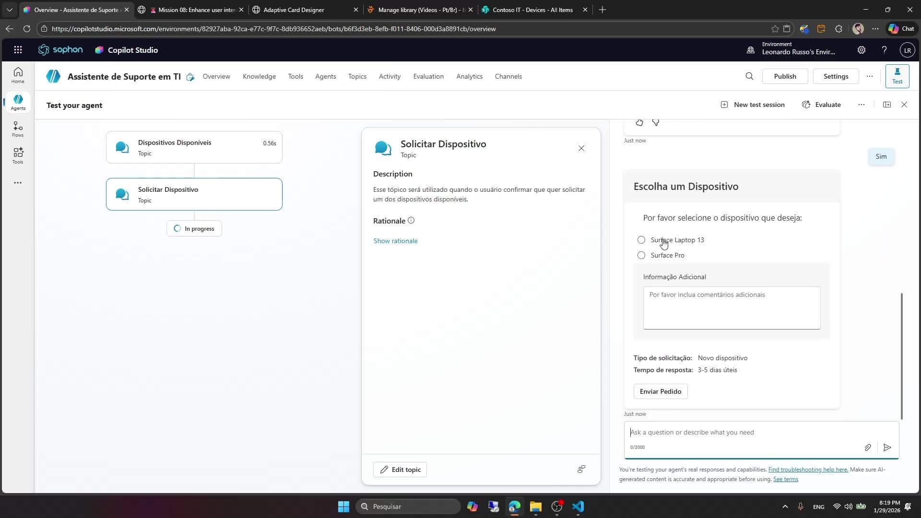921x518 pixels.
Task: Open the app launcher waffle menu
Action: [18, 50]
